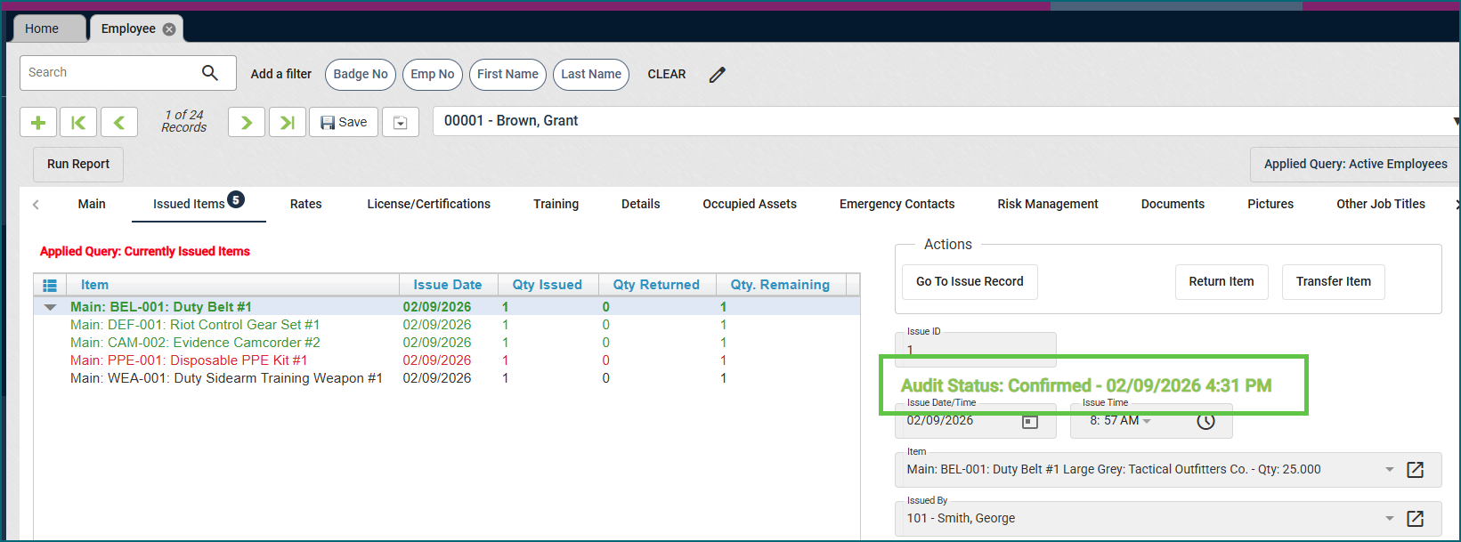Open Issued By record link icon
Image resolution: width=1461 pixels, height=542 pixels.
[x=1415, y=519]
